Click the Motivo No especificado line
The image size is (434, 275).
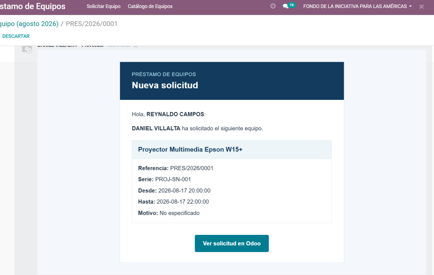click(169, 213)
